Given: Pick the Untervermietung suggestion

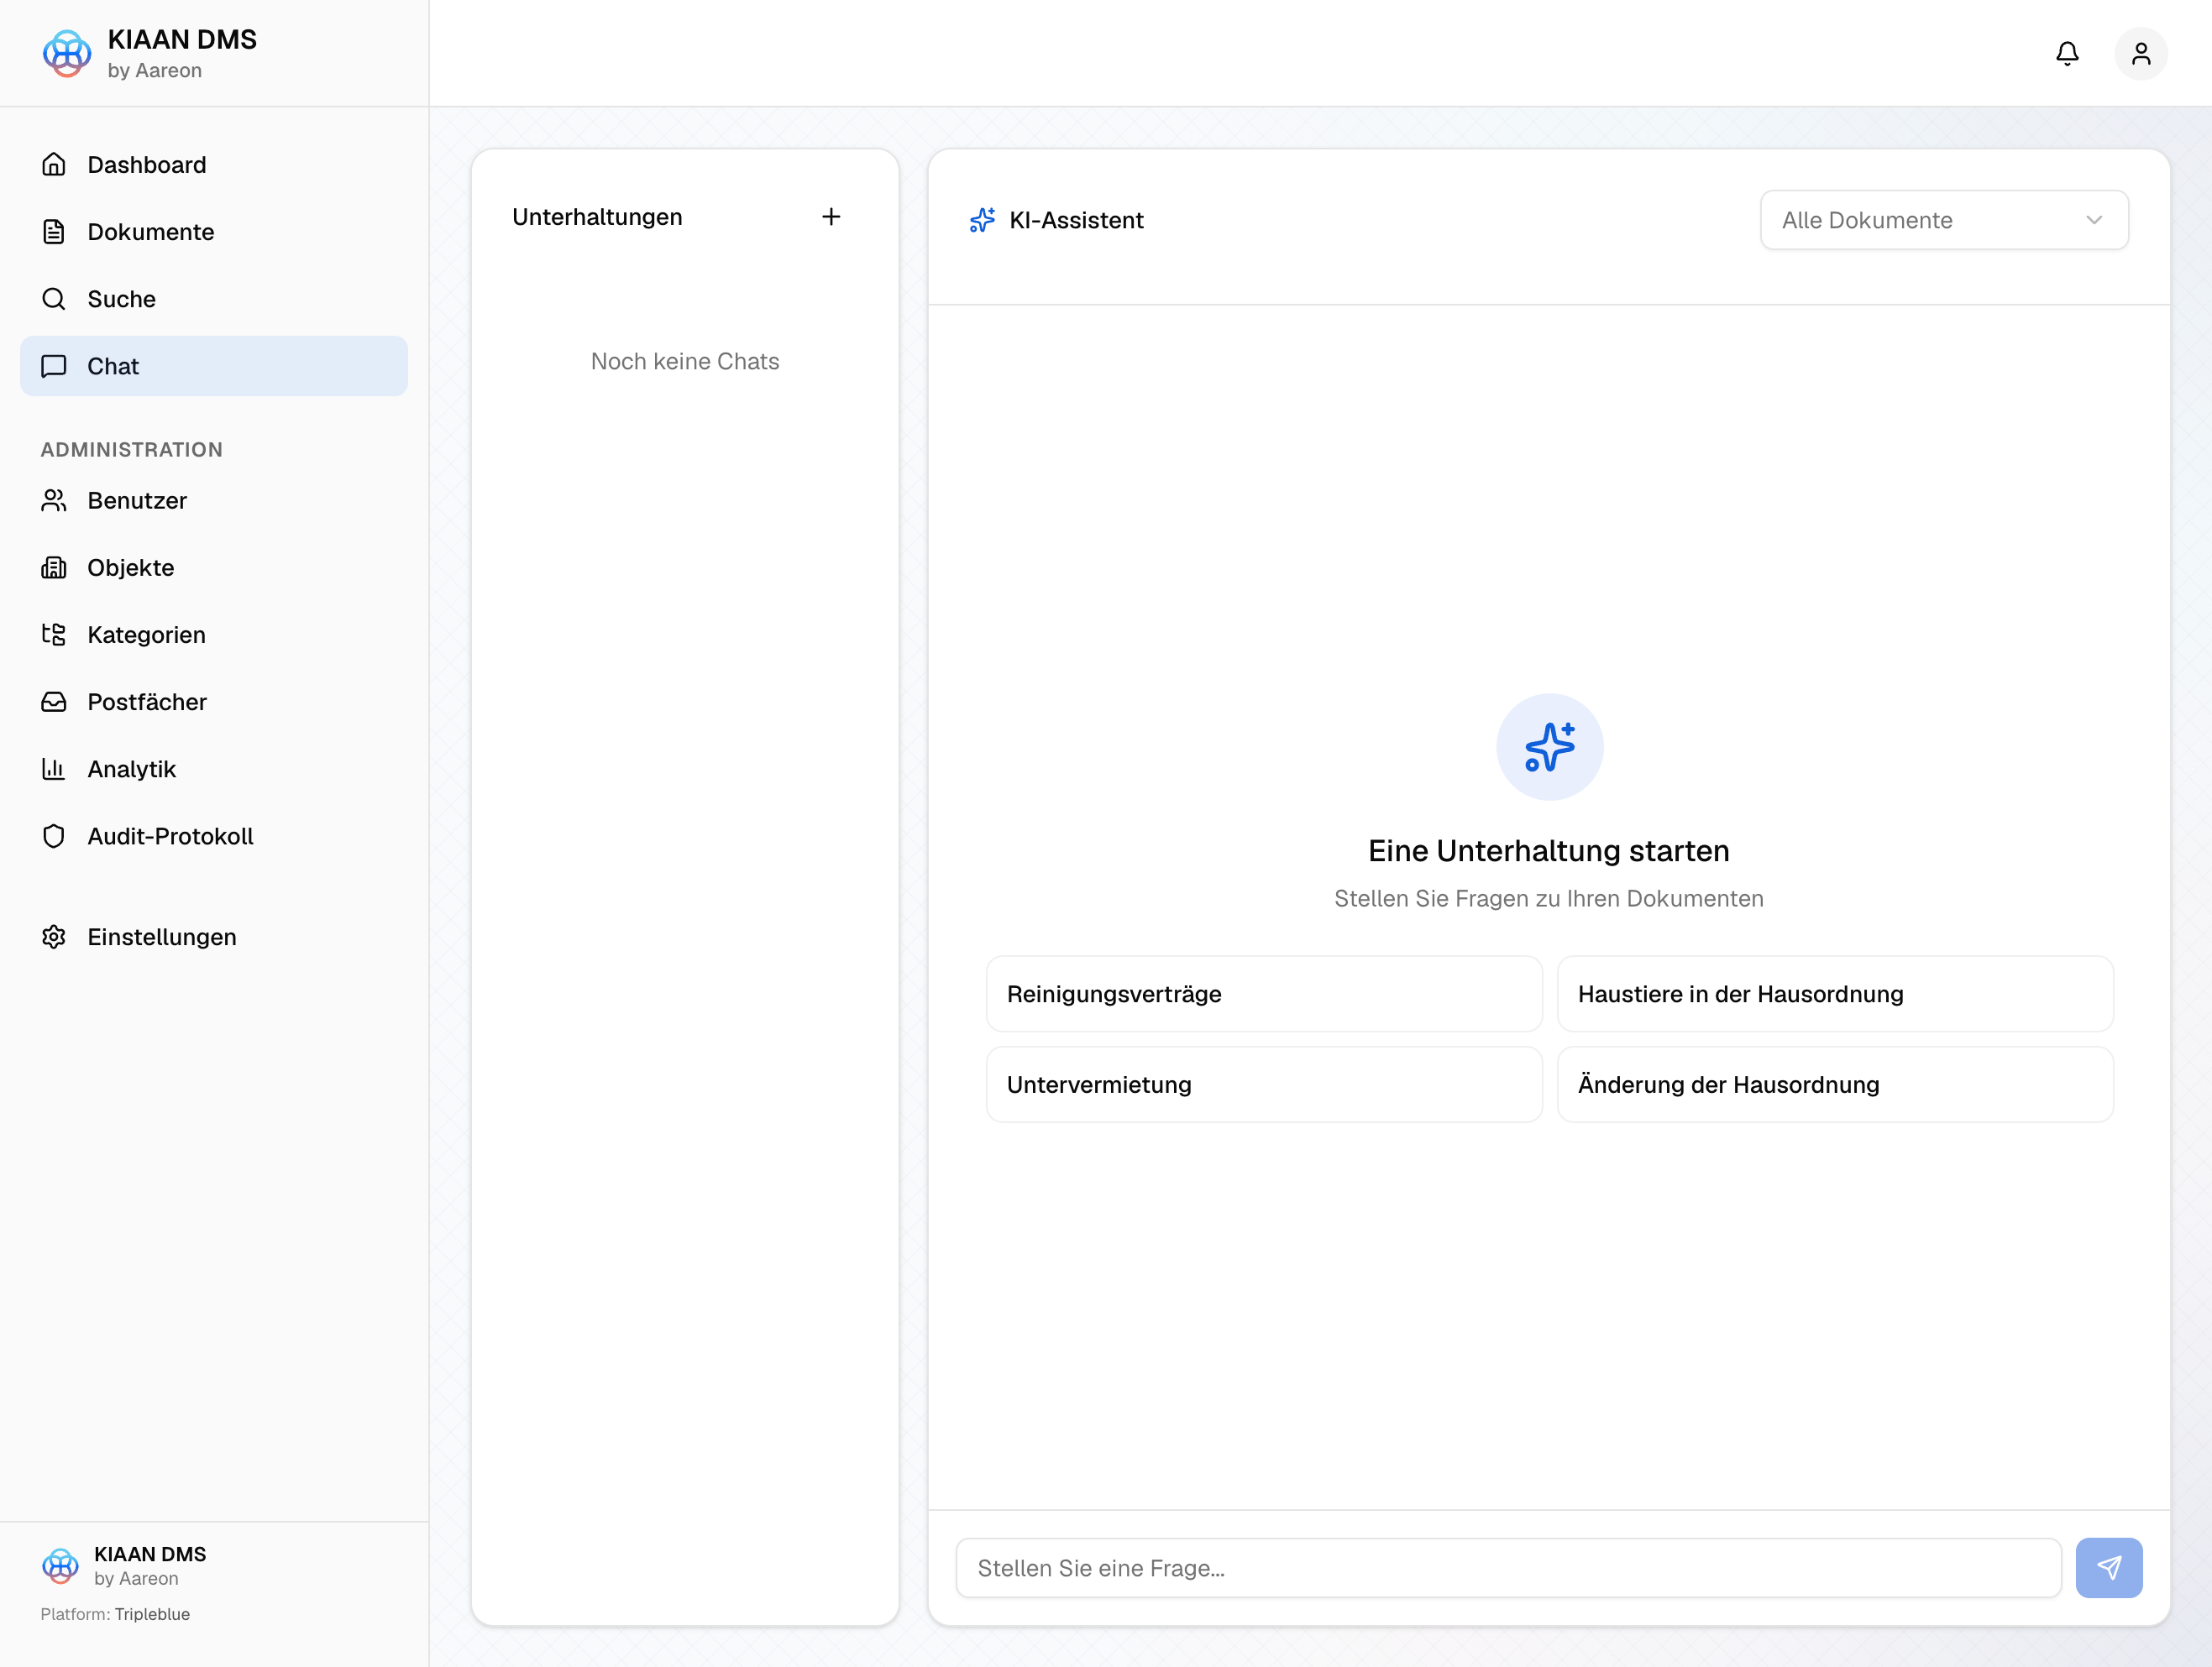Looking at the screenshot, I should pos(1264,1084).
